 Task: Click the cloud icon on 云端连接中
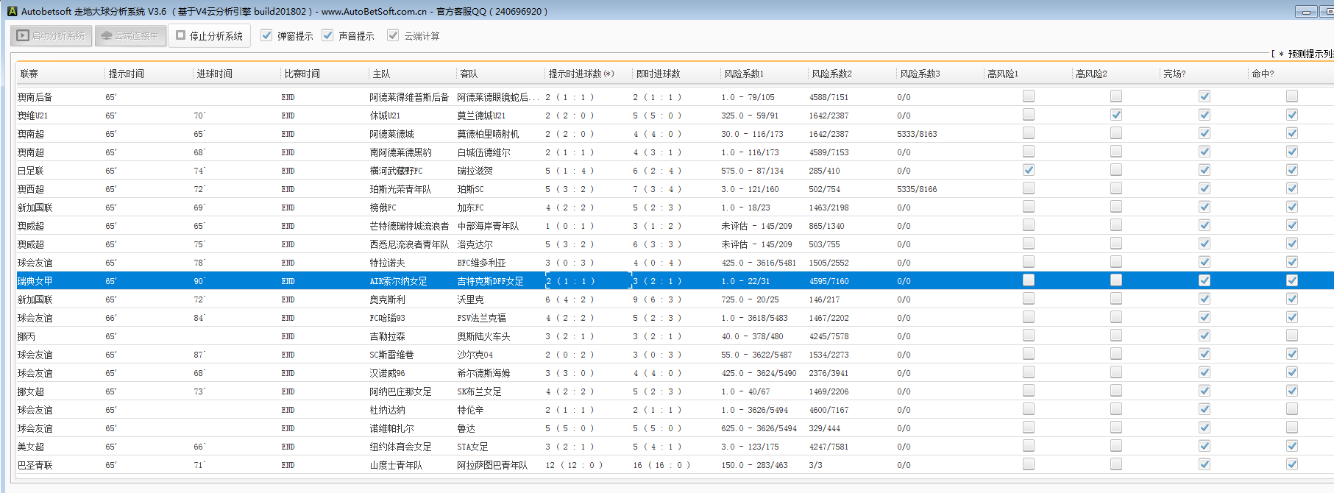tap(107, 35)
